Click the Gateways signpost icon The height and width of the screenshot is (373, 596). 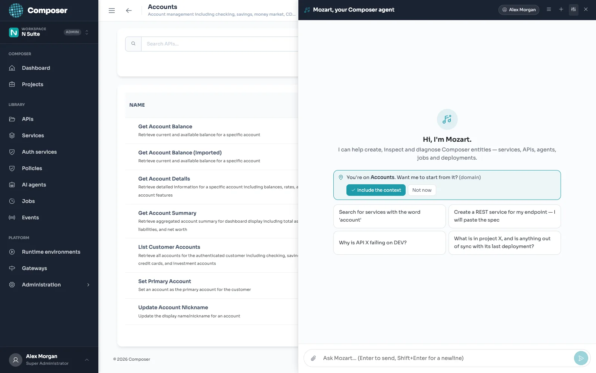[12, 268]
